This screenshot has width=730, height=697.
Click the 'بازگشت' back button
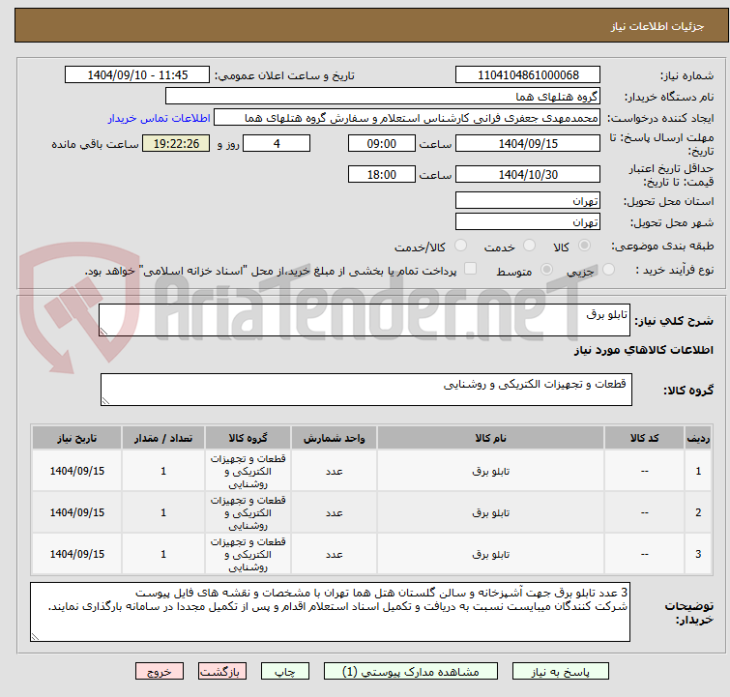(x=222, y=672)
